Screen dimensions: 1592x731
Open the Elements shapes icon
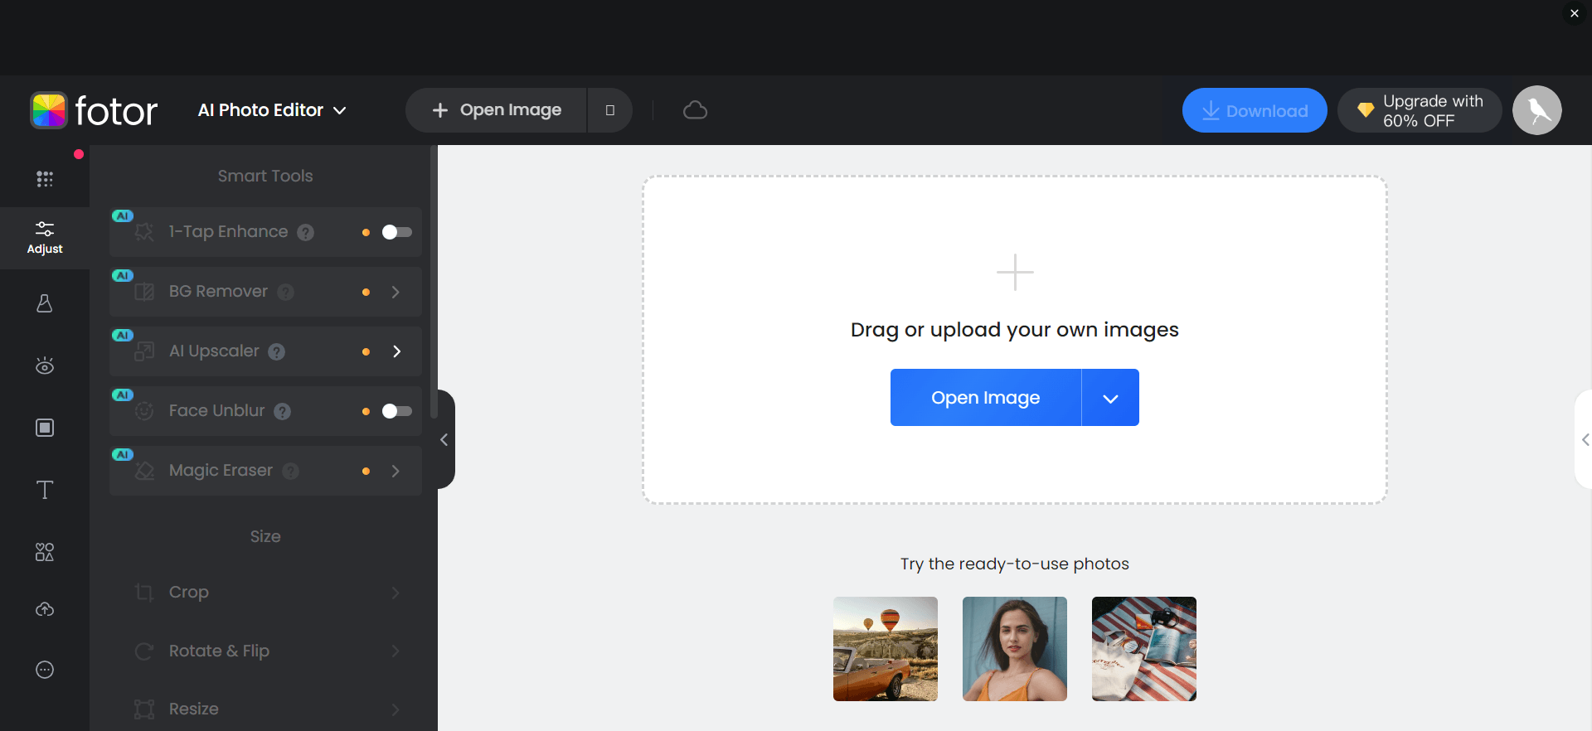(45, 552)
